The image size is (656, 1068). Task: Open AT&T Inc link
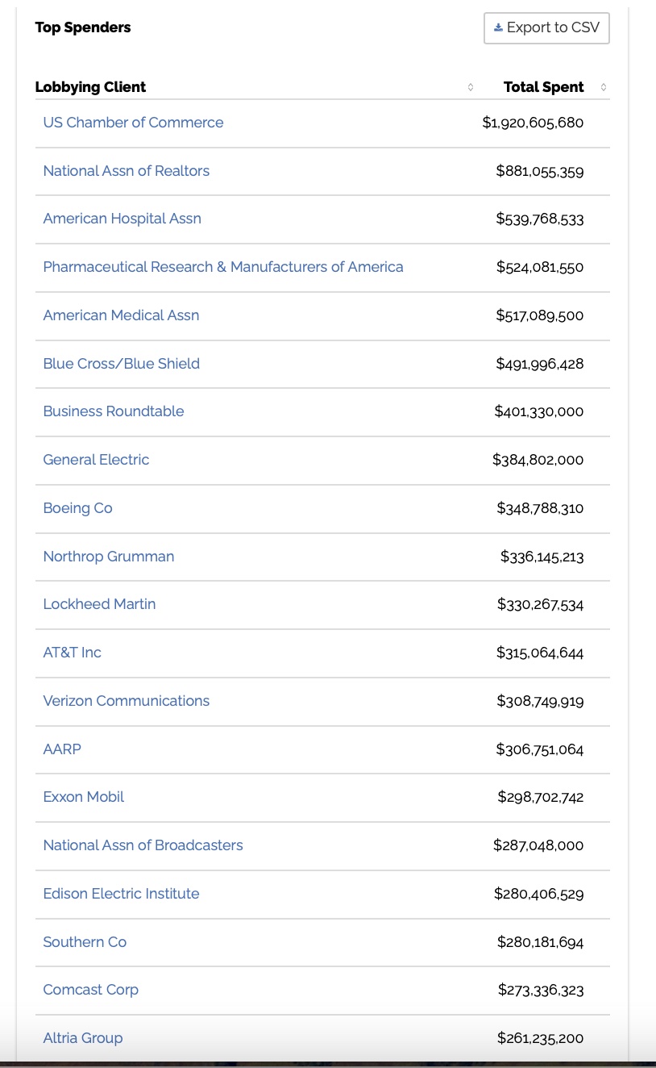point(72,653)
